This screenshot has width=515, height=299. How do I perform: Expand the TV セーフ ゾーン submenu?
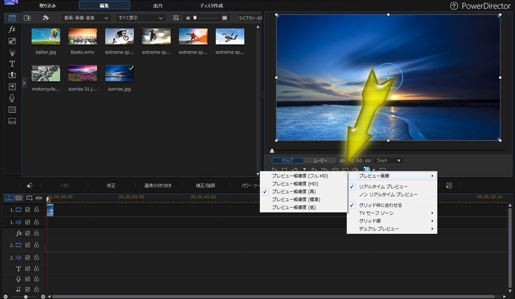pos(392,213)
